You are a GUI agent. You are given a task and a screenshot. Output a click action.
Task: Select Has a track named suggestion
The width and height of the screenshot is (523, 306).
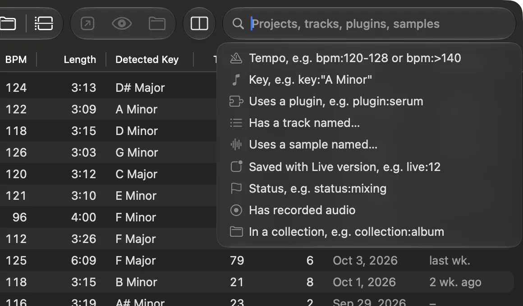click(369, 123)
